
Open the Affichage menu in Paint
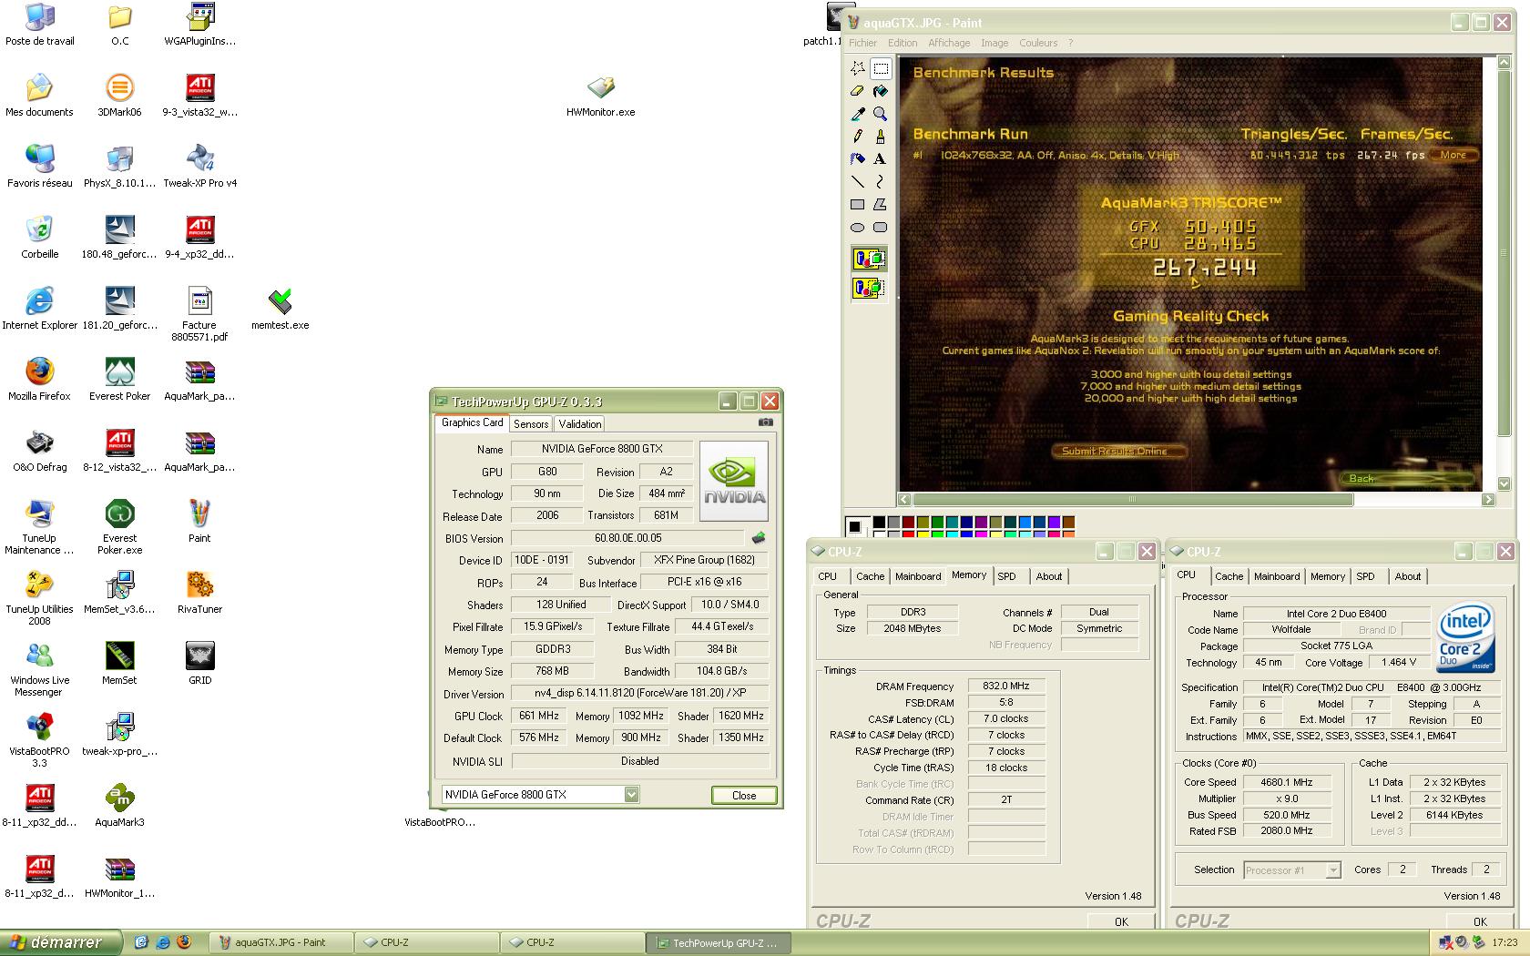coord(949,43)
